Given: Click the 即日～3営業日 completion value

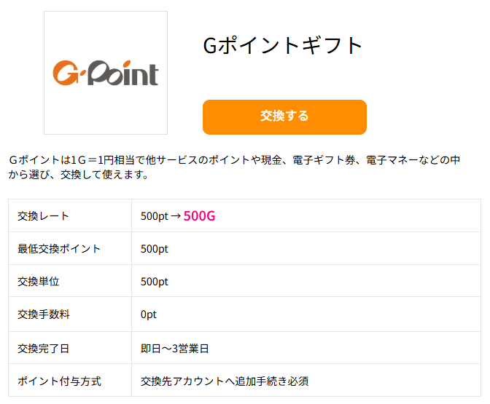Looking at the screenshot, I should coord(175,349).
